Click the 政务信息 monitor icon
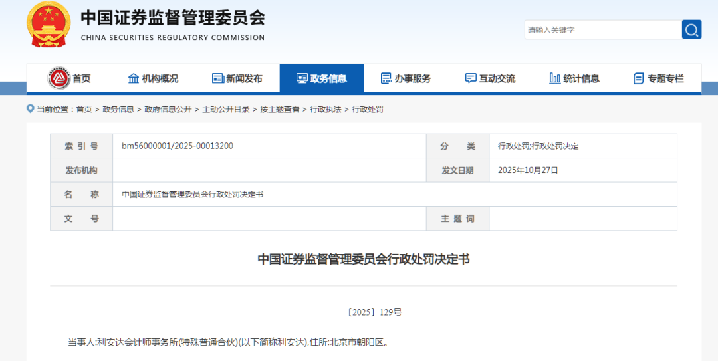Viewport: 718px width, 361px height. [x=302, y=79]
